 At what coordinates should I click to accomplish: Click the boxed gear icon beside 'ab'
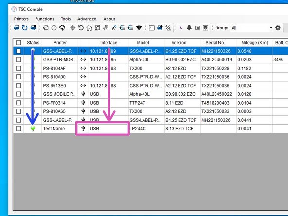tap(205, 28)
